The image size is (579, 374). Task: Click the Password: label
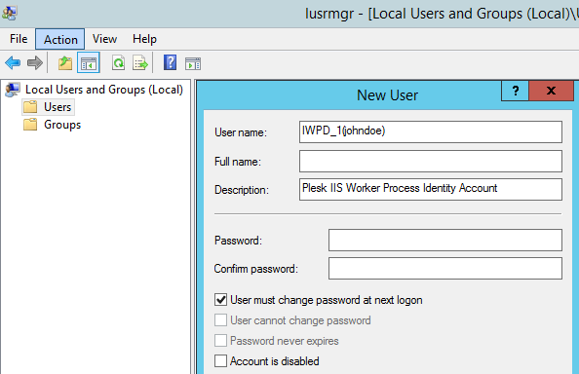238,241
